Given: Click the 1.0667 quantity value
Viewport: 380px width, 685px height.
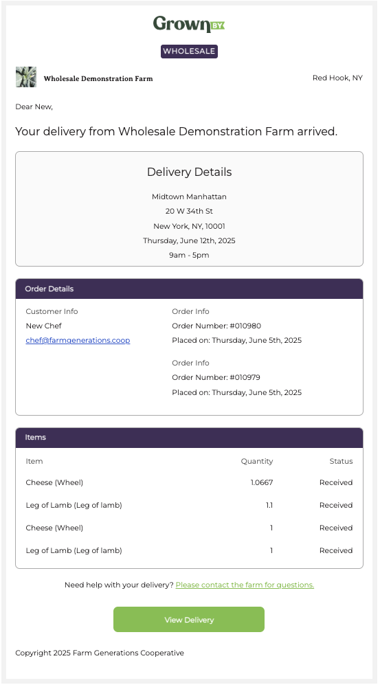Looking at the screenshot, I should point(262,483).
